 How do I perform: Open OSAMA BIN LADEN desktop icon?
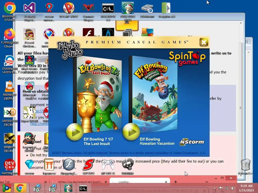10,64
